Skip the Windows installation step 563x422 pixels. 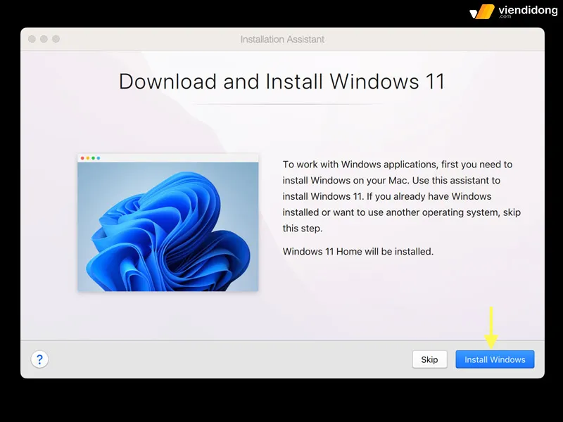click(429, 359)
